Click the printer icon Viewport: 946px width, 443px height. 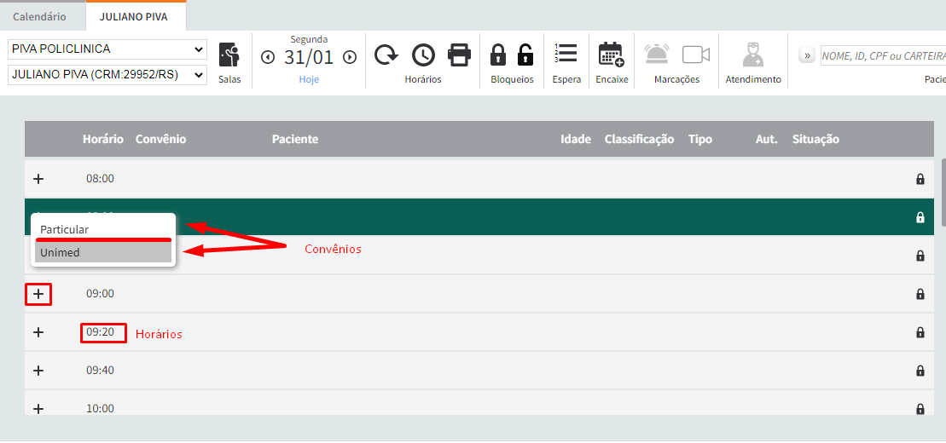[460, 55]
